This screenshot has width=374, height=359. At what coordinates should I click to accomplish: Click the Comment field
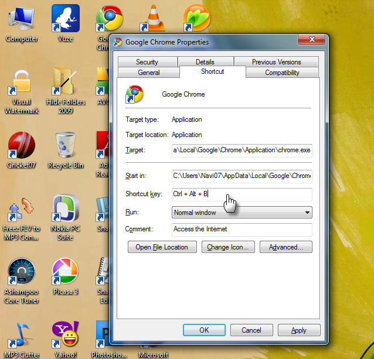pos(242,230)
